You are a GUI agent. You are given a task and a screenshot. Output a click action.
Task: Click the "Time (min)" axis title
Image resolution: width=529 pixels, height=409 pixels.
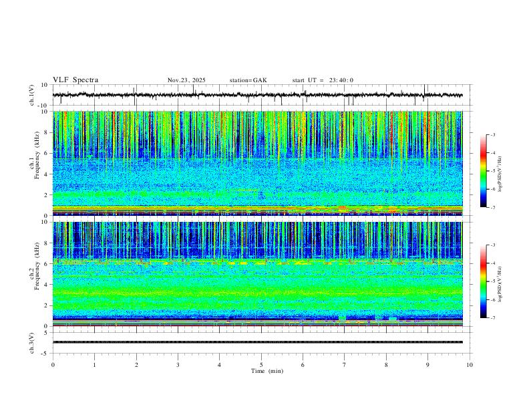point(267,371)
